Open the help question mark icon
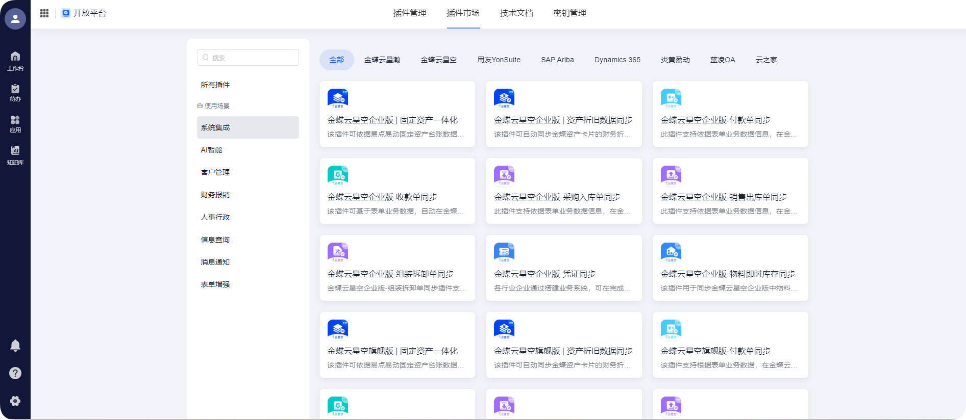 pyautogui.click(x=15, y=373)
